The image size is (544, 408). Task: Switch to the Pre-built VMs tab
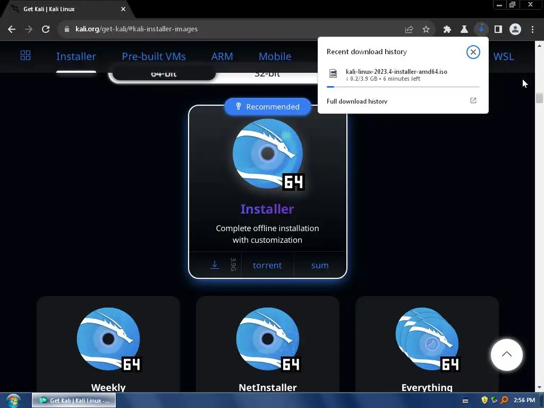tap(154, 56)
